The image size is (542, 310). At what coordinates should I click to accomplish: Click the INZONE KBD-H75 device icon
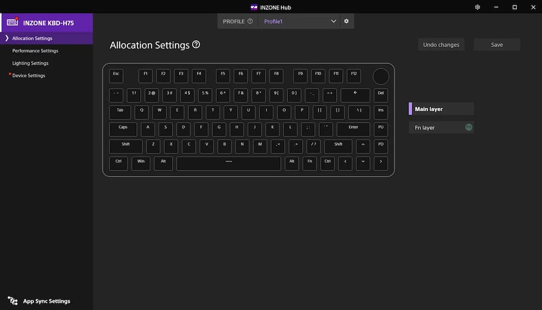(13, 22)
